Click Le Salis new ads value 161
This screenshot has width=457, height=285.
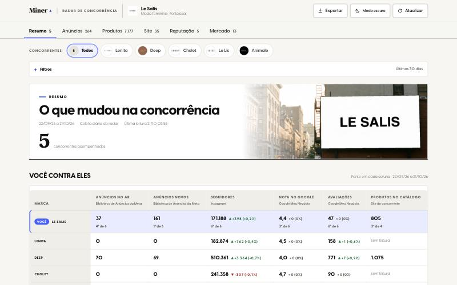click(x=157, y=218)
